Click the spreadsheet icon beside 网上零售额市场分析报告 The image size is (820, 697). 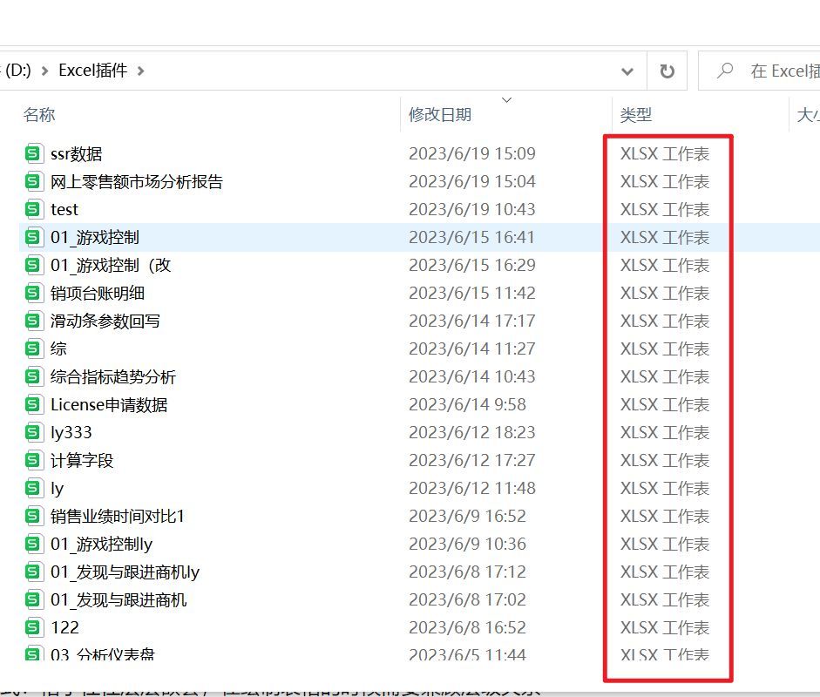pos(33,181)
